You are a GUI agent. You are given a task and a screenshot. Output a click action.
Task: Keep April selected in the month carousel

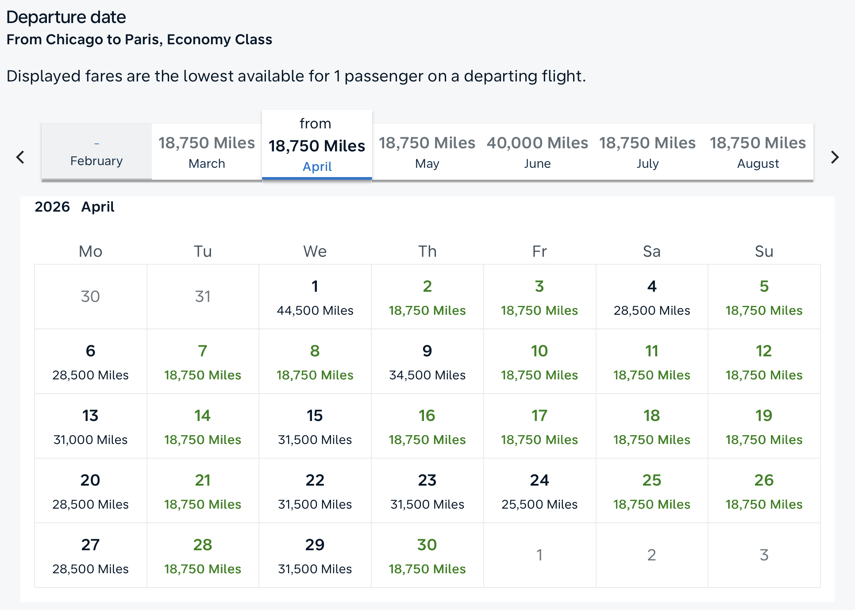pos(317,146)
